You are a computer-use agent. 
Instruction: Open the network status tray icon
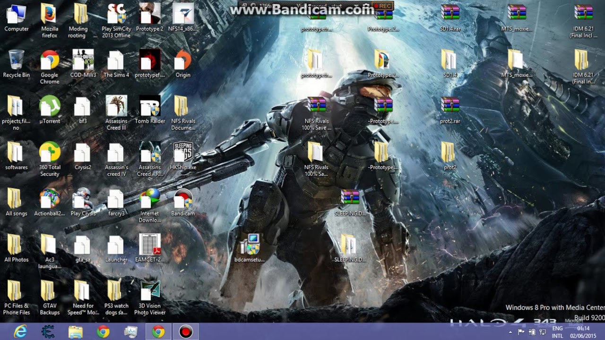point(543,332)
